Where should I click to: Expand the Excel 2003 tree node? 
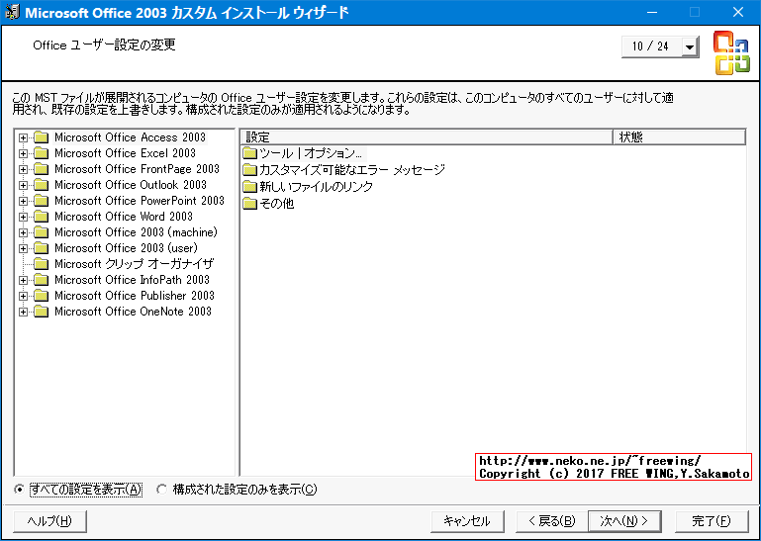(x=23, y=154)
